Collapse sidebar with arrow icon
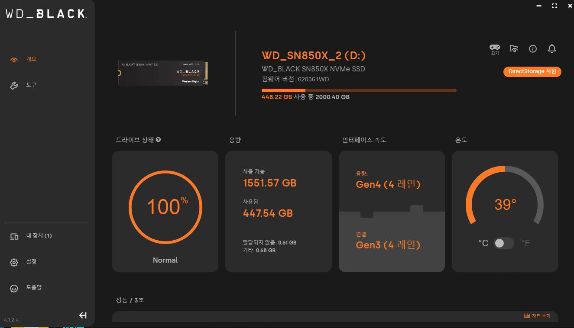The height and width of the screenshot is (328, 574). coord(83,315)
